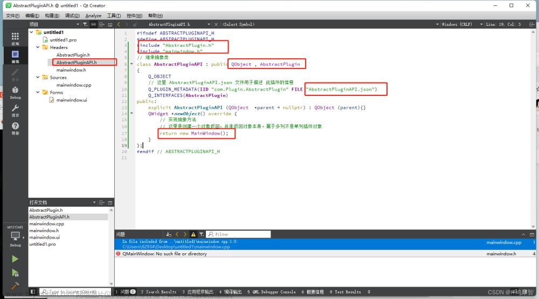Collapse the Forms folder

38,93
